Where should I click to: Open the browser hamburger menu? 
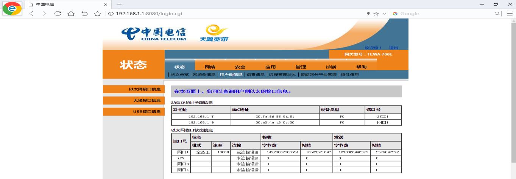coord(510,14)
